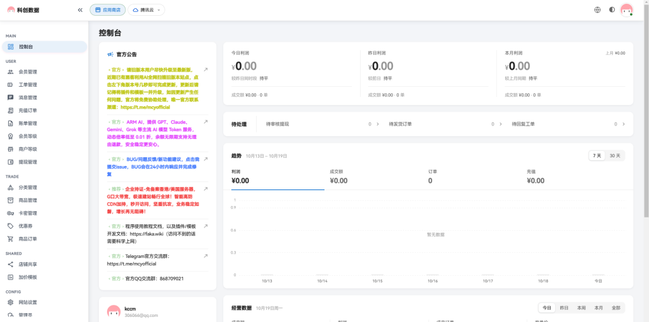This screenshot has width=649, height=322.
Task: Open upgrade notice announcement arrow link
Action: click(205, 70)
